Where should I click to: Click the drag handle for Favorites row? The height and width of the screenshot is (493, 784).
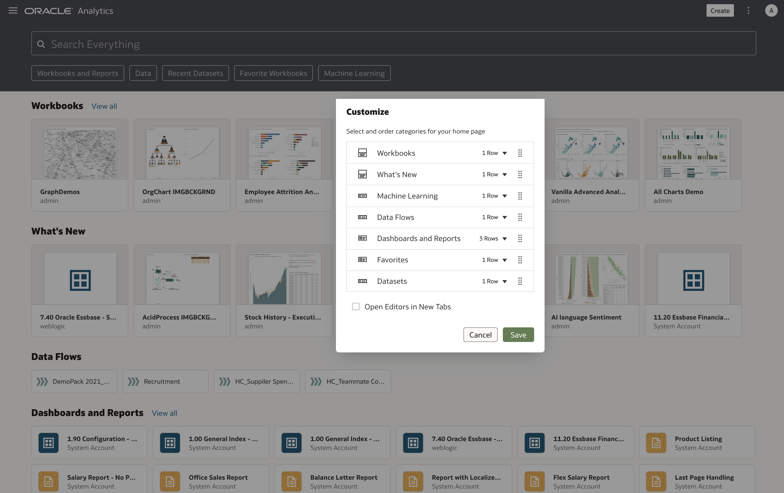tap(520, 260)
